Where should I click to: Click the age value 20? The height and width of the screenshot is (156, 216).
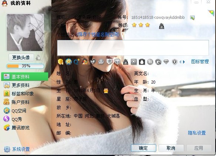(x=153, y=82)
